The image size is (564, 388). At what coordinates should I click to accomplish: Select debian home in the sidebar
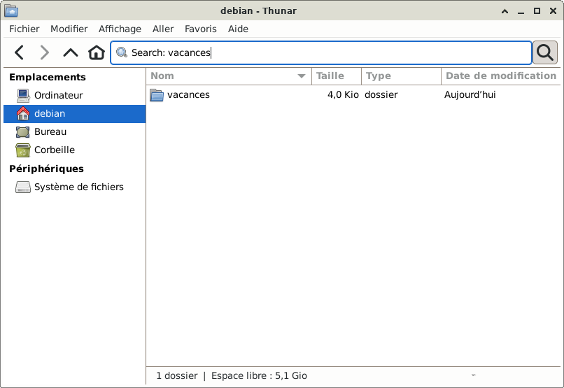(x=74, y=113)
